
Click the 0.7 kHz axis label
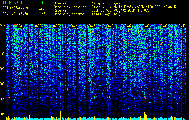[2, 99]
